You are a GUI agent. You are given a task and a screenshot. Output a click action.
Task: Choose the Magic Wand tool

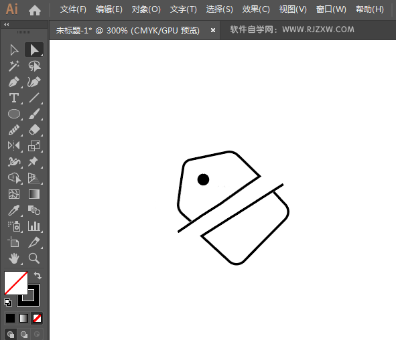[14, 66]
